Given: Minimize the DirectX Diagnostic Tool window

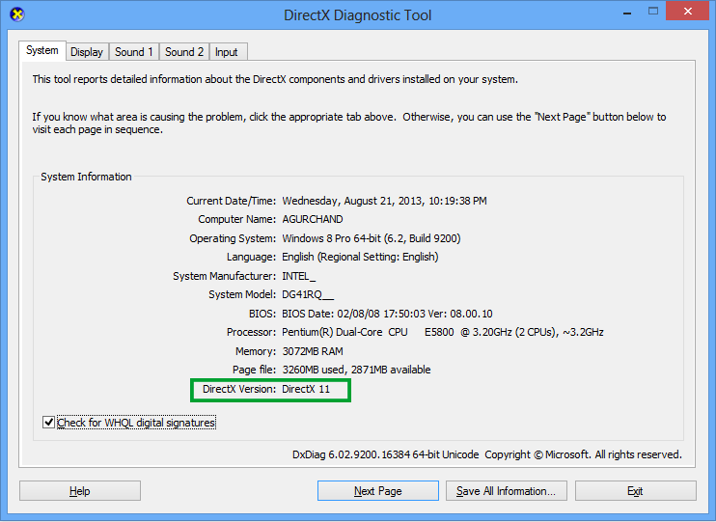Looking at the screenshot, I should 627,12.
